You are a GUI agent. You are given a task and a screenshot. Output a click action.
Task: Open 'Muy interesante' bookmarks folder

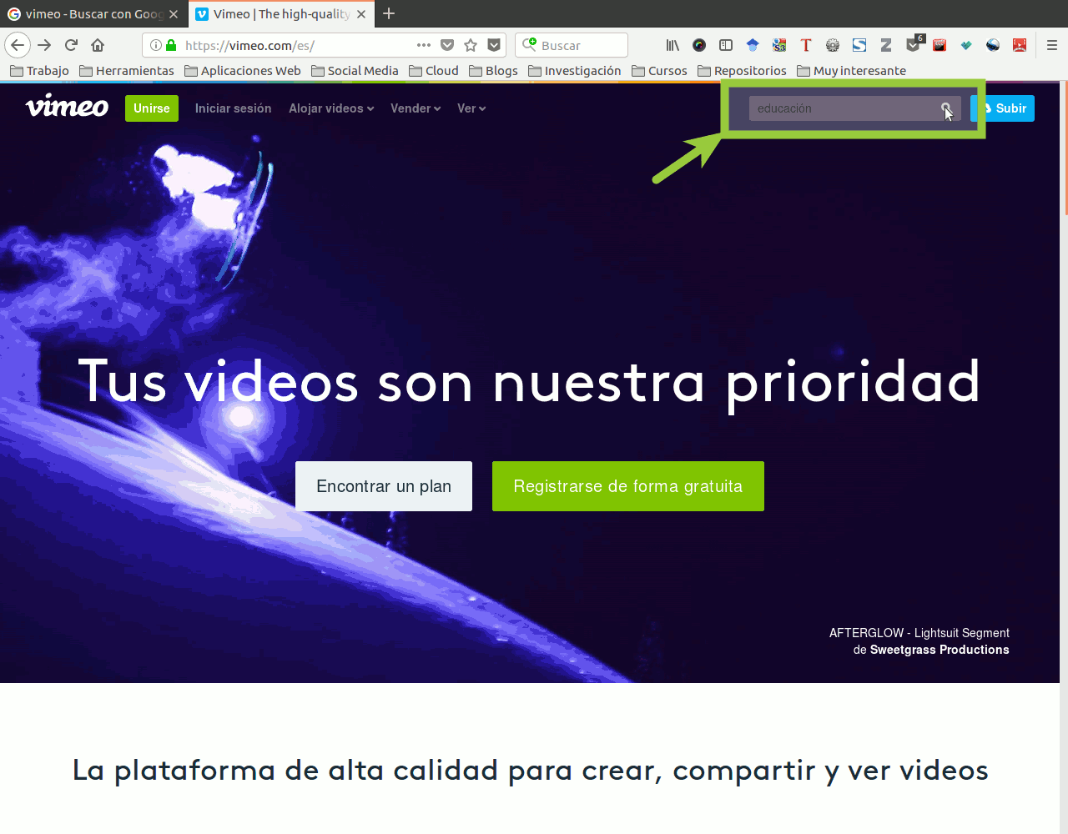pyautogui.click(x=851, y=71)
